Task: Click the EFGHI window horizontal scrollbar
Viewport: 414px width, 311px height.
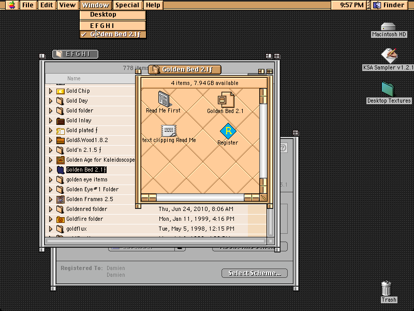Action: [156, 241]
